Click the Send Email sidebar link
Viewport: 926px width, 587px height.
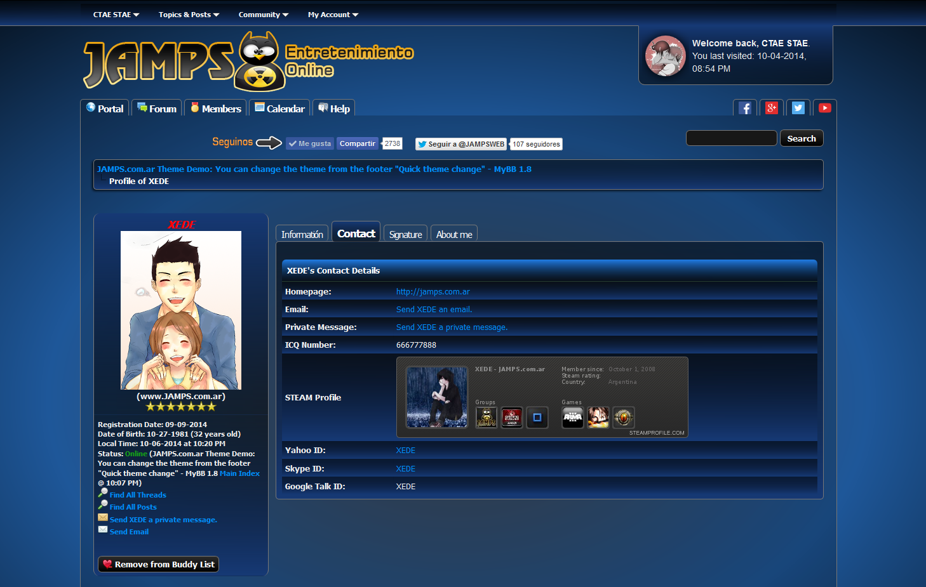pyautogui.click(x=130, y=532)
